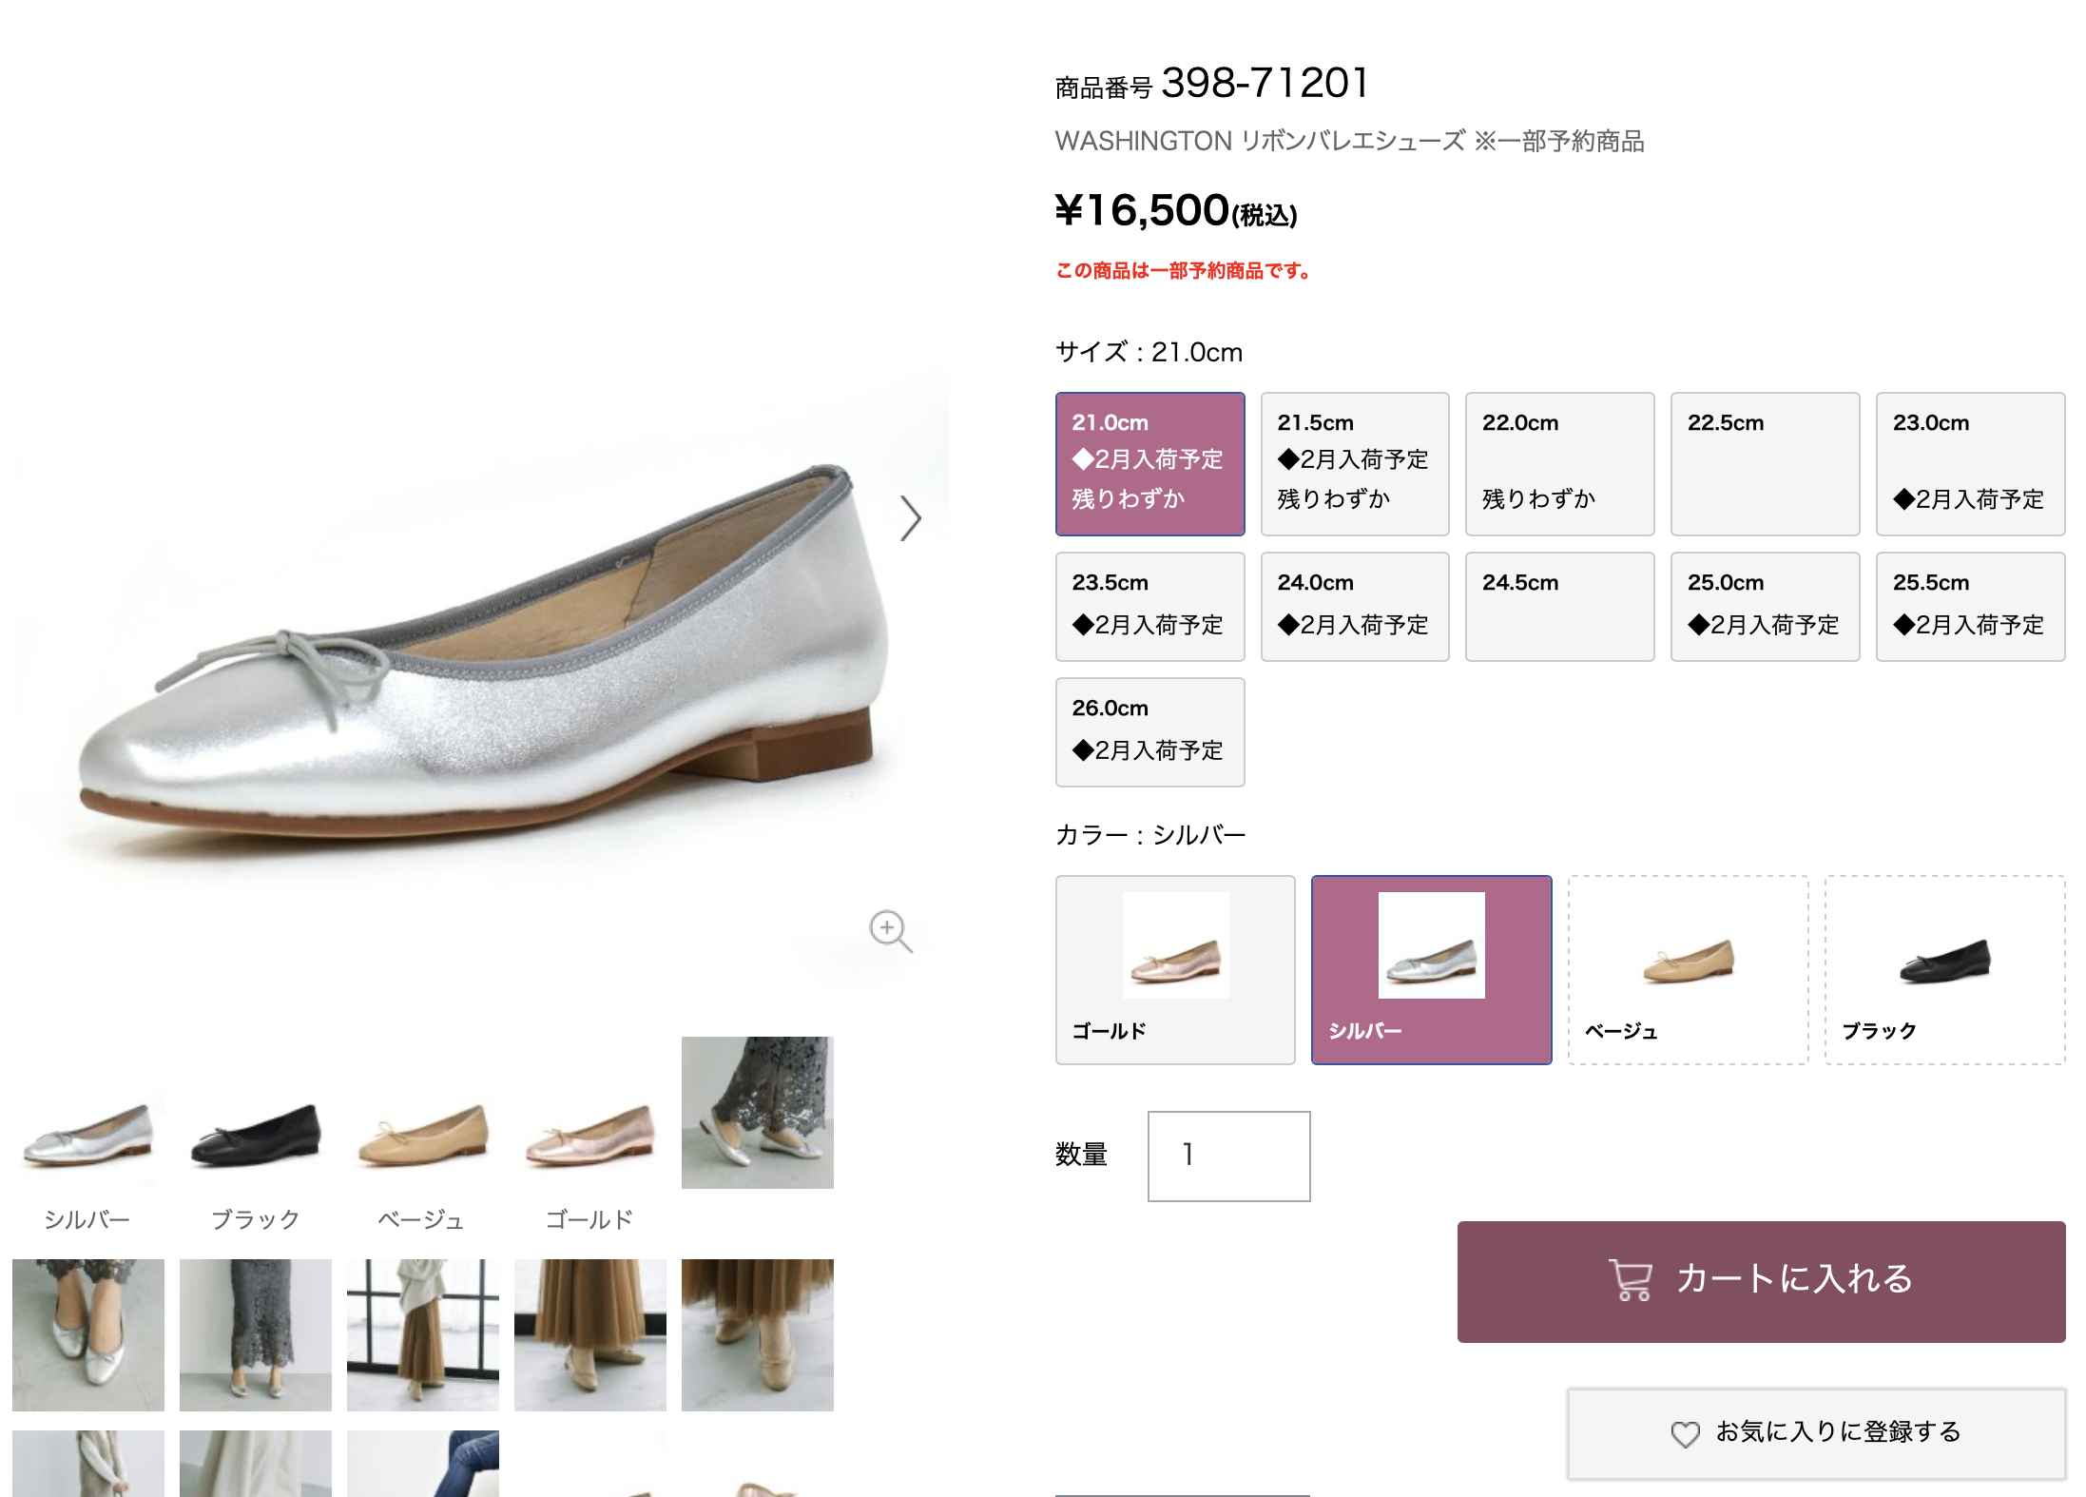Click the magnifier zoom icon on product image

890,929
